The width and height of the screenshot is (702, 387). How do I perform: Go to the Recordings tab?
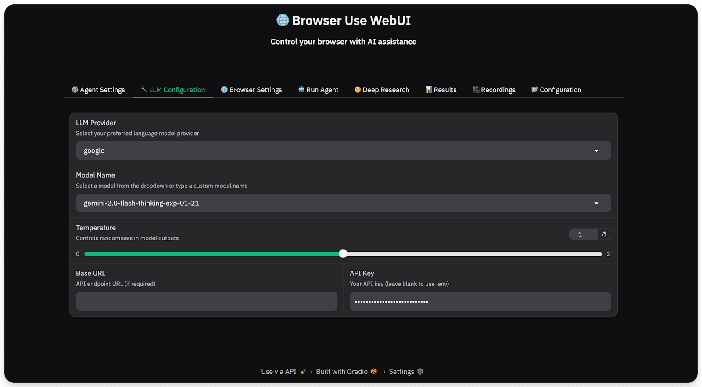pyautogui.click(x=494, y=90)
